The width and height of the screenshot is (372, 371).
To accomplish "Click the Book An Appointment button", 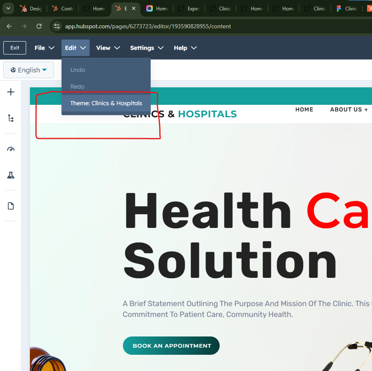I will pos(171,346).
